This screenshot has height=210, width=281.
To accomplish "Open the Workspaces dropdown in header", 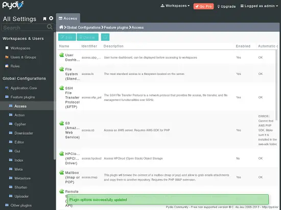I will pyautogui.click(x=175, y=6).
